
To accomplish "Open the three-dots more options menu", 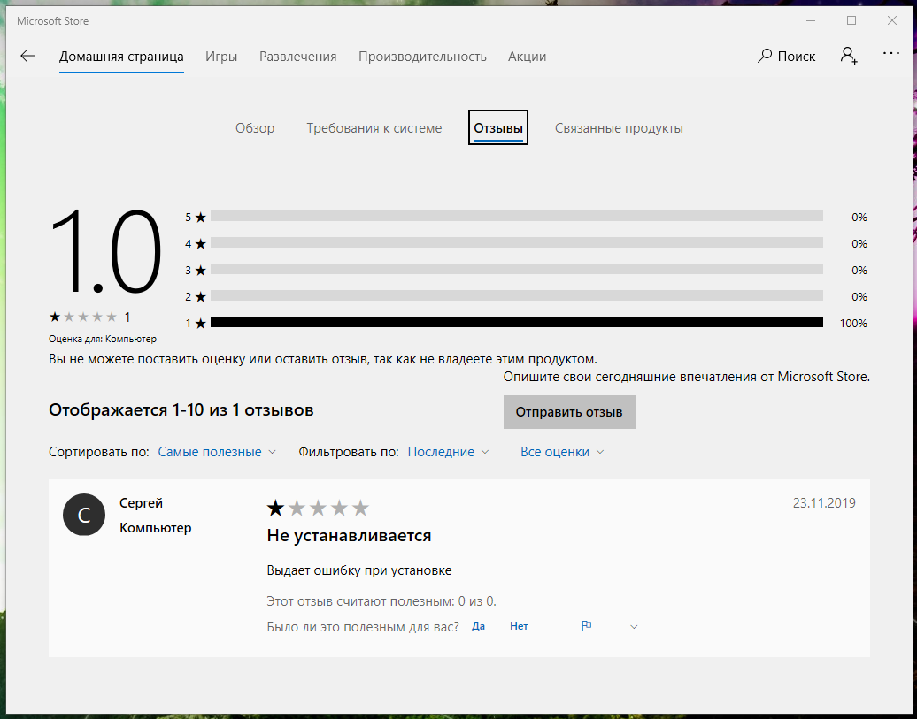I will (x=891, y=55).
